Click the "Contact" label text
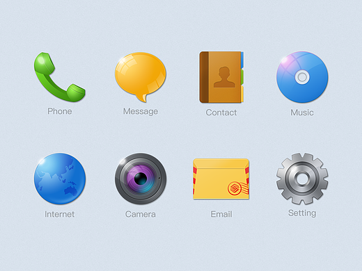 [221, 113]
